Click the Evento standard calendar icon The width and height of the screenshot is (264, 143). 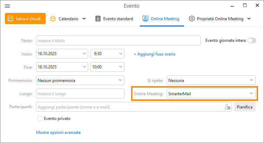pyautogui.click(x=98, y=18)
